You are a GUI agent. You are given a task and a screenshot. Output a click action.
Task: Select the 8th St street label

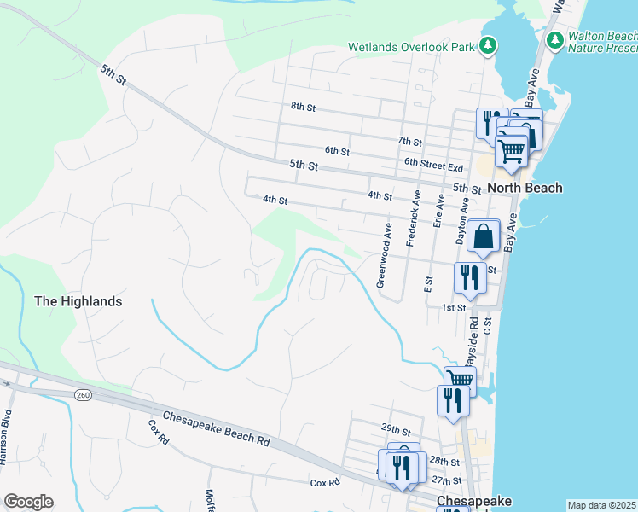303,108
